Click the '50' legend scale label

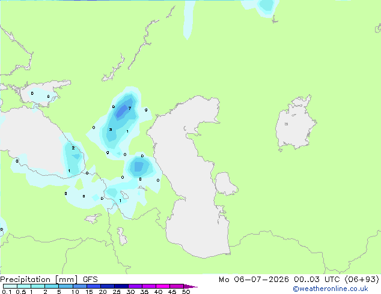tap(186, 292)
